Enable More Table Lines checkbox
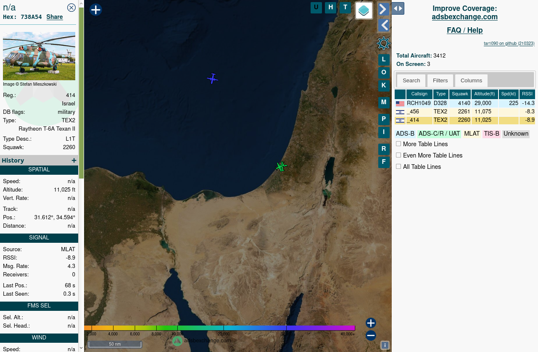 click(398, 144)
